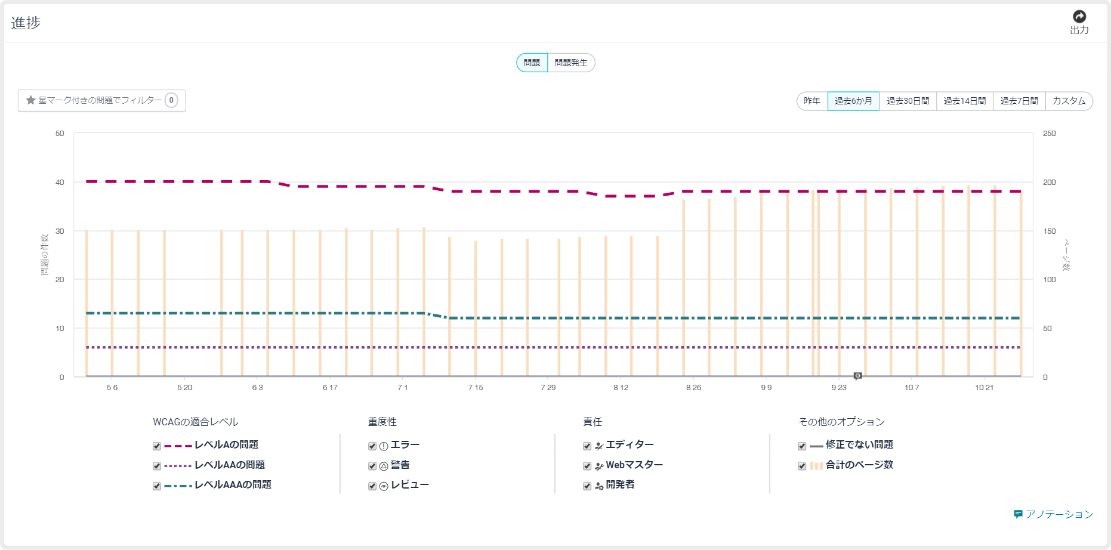Open the アノテーション speech bubble icon

(1018, 514)
